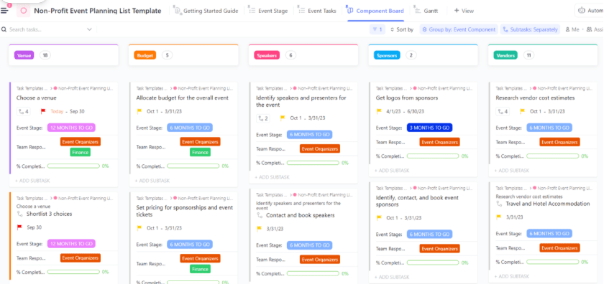Add subtask on Identify speakers card
609x284 pixels.
click(x=273, y=177)
